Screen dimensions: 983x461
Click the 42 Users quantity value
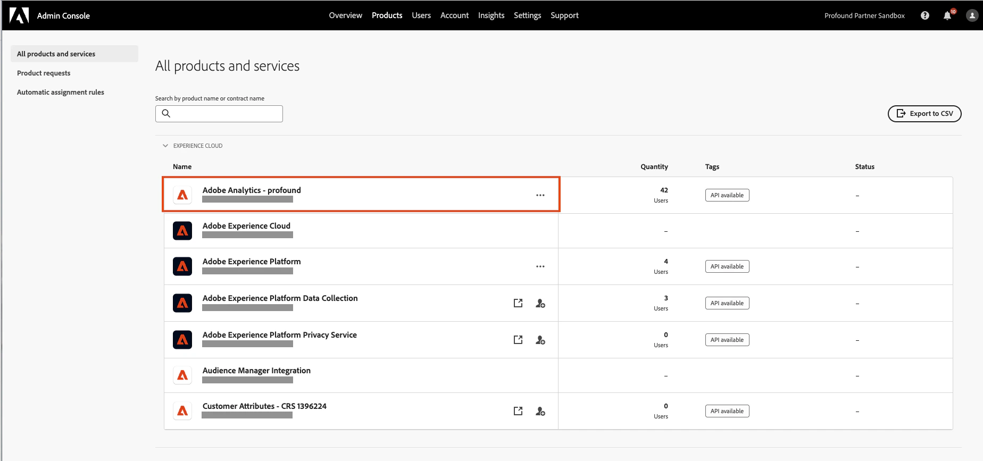pyautogui.click(x=661, y=195)
